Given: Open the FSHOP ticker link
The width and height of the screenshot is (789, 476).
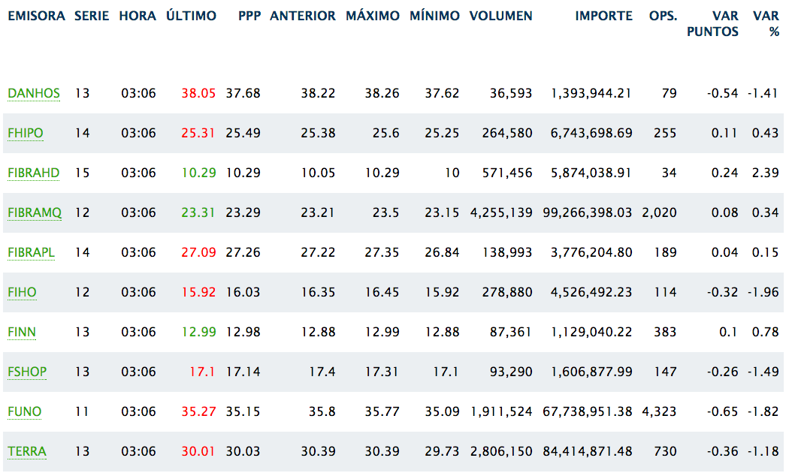Looking at the screenshot, I should (x=26, y=372).
